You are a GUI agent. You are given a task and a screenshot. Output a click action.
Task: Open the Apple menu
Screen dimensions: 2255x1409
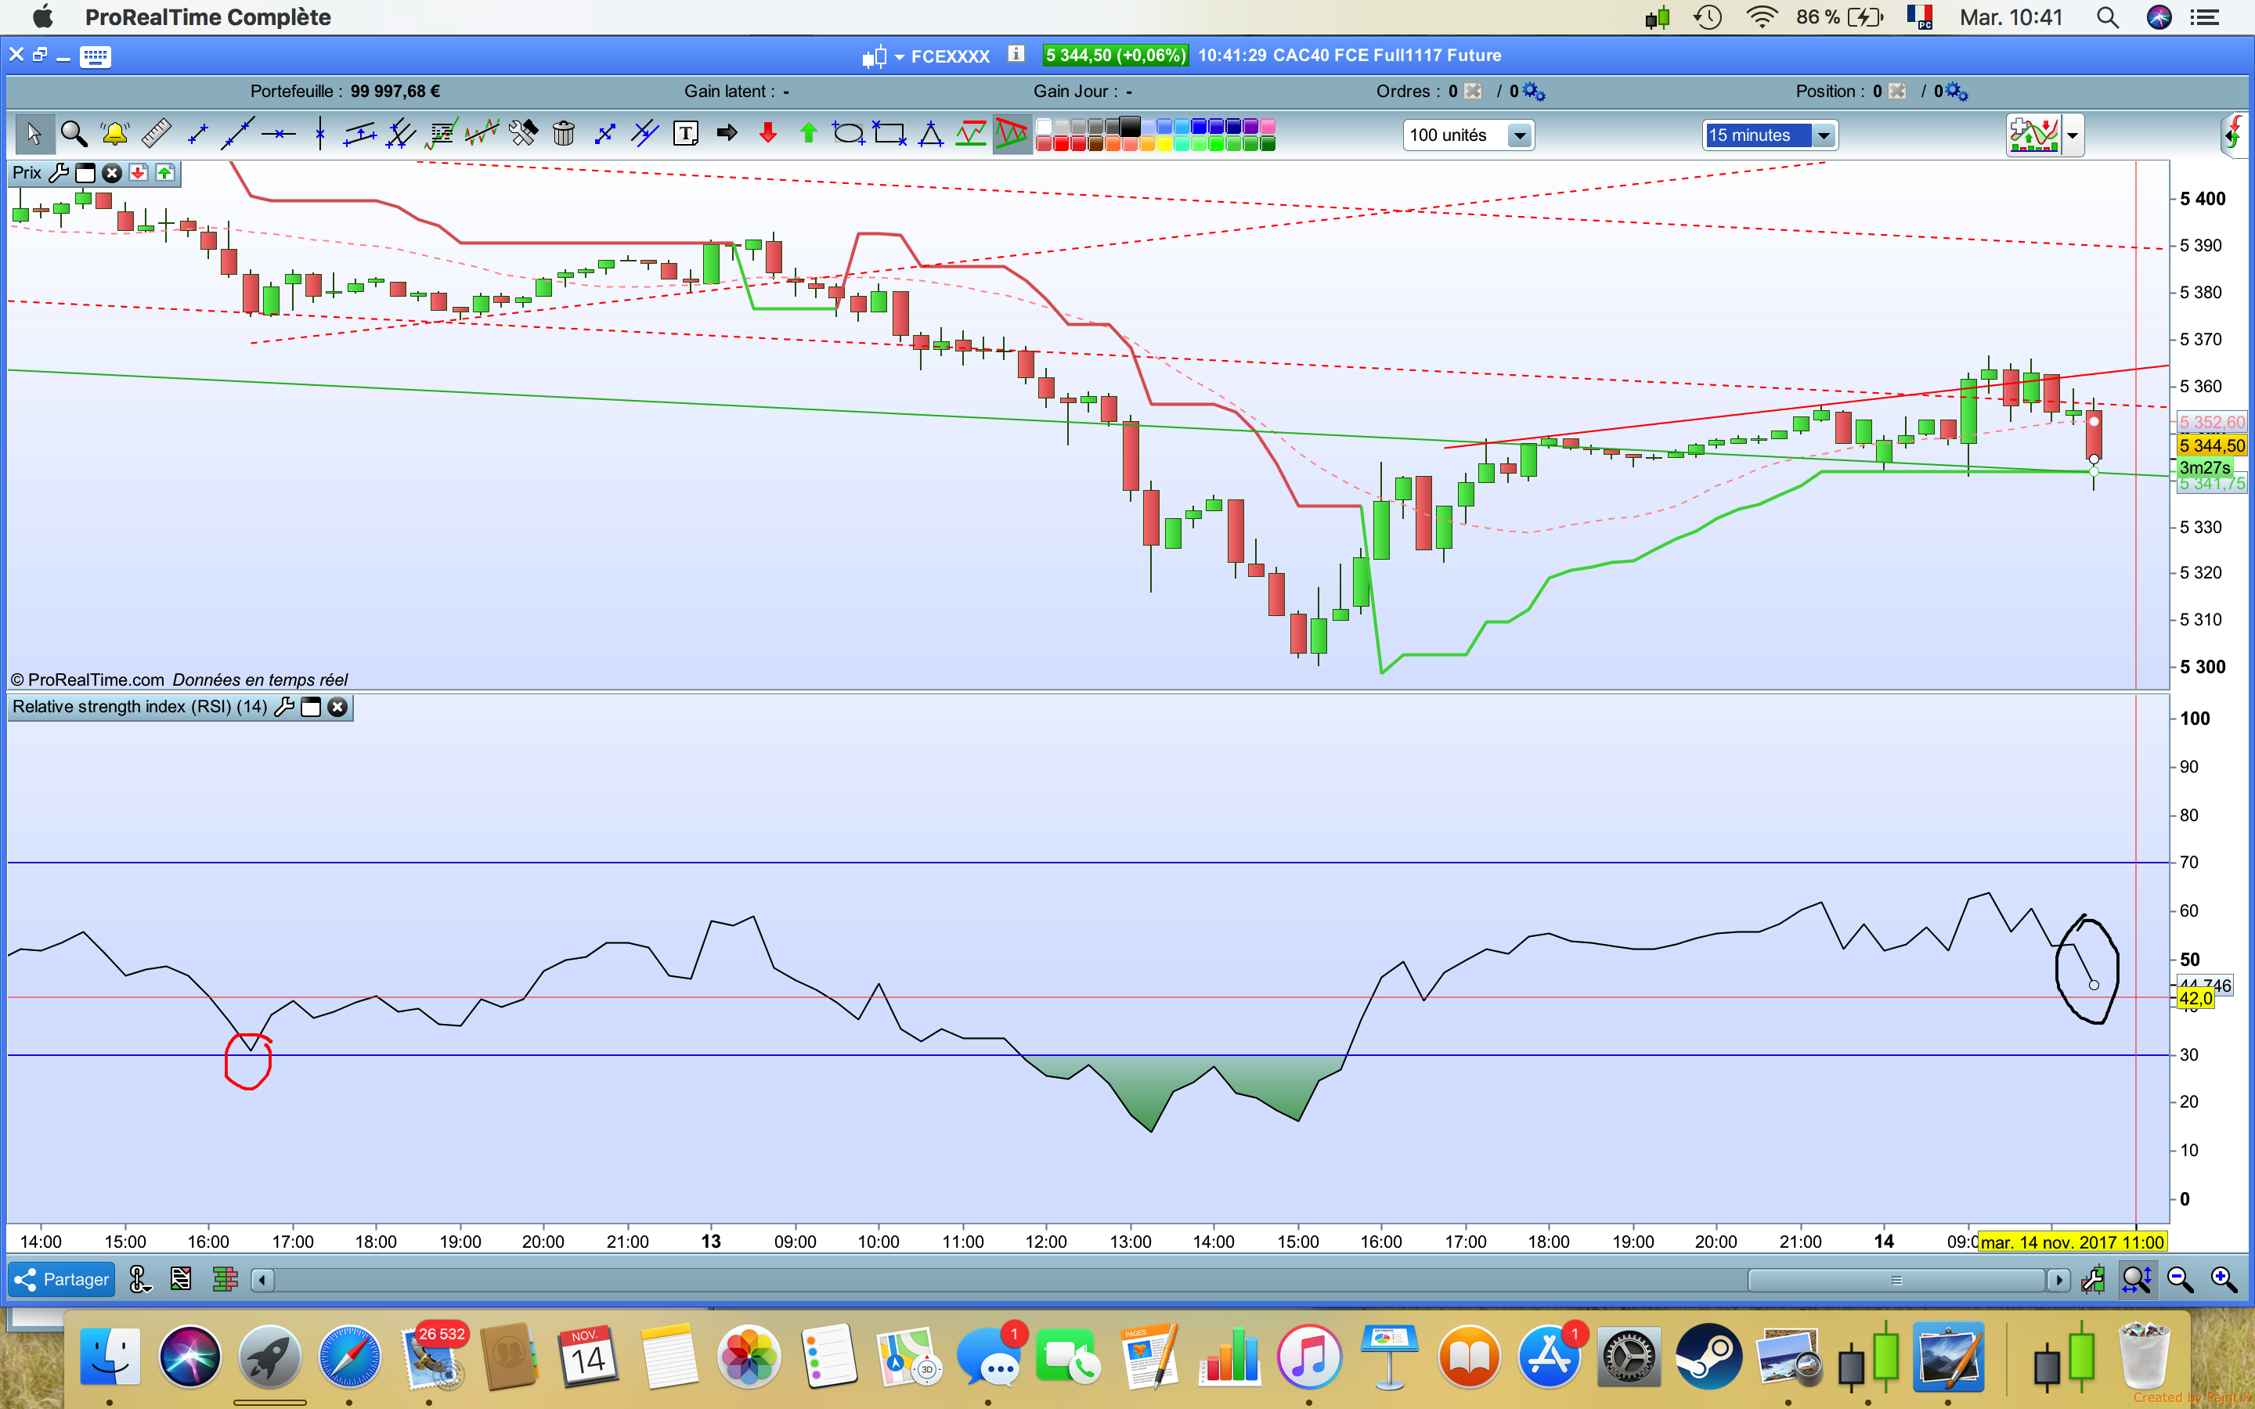coord(42,16)
